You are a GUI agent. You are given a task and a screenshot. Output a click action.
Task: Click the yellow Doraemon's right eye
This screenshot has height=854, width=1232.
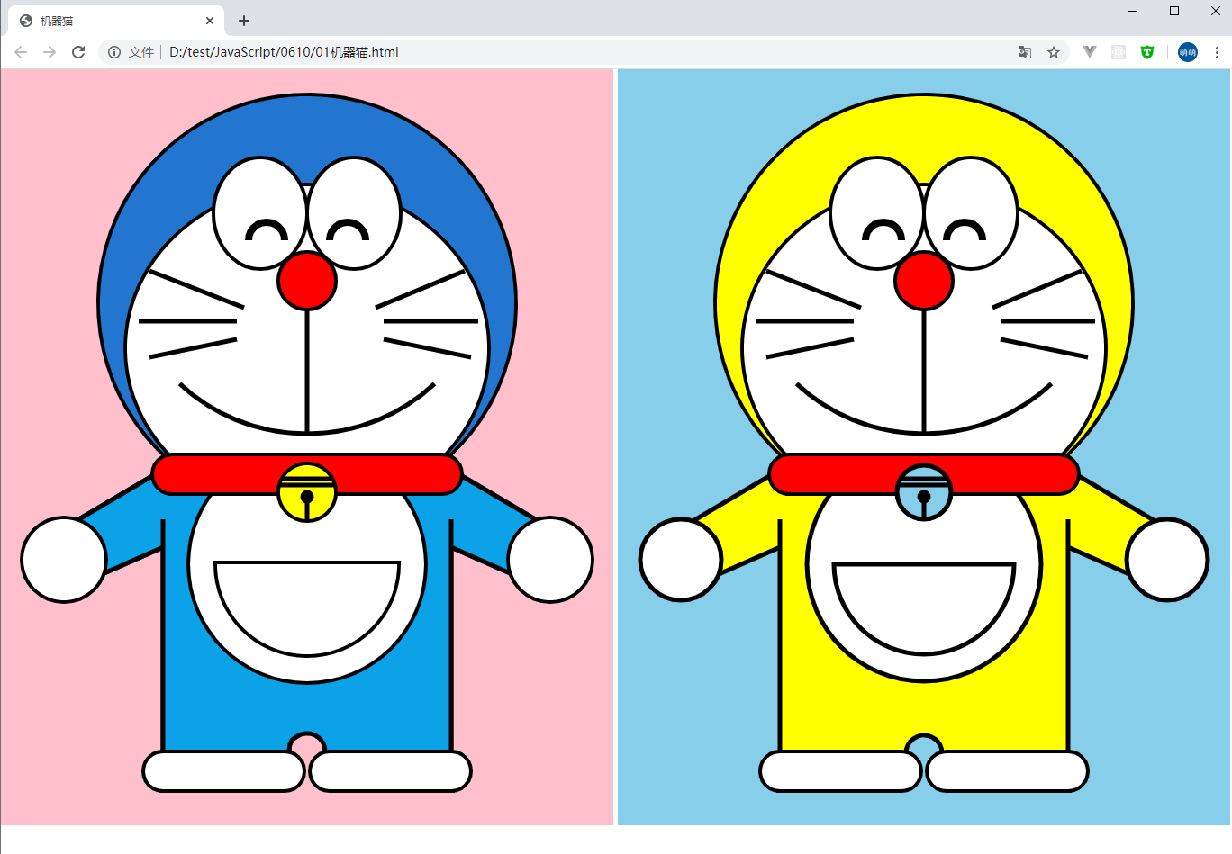click(971, 213)
